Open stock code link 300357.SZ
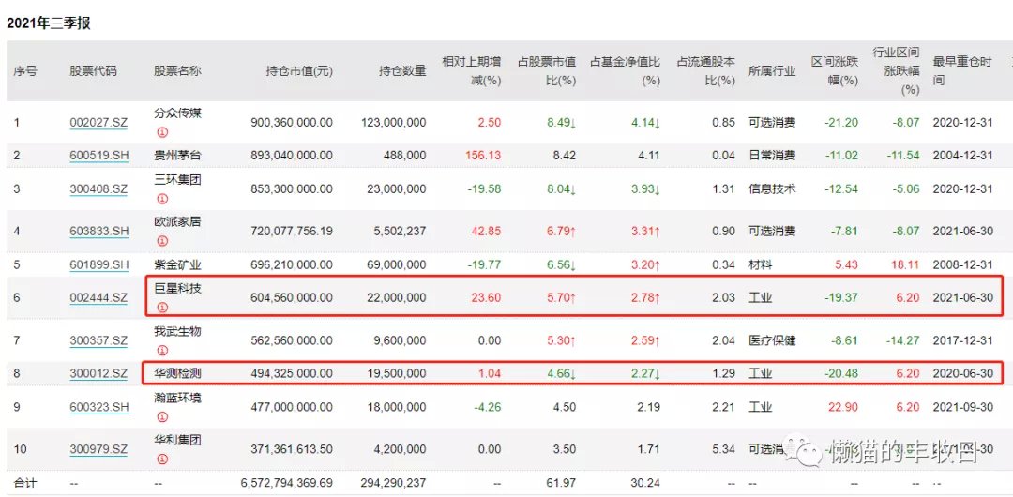 pyautogui.click(x=98, y=340)
